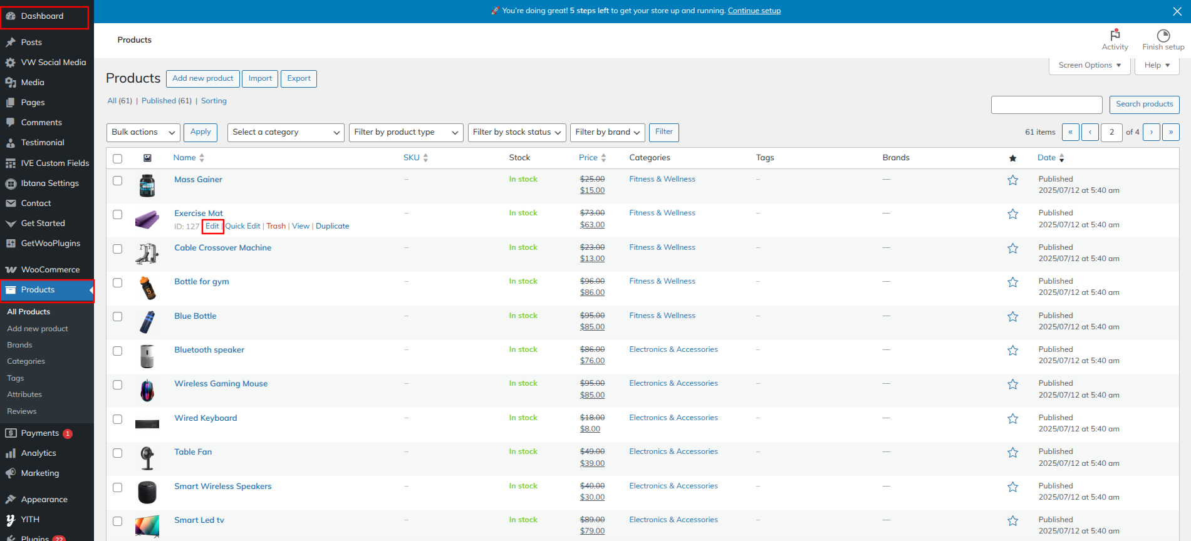
Task: Mark Mass Gainer as featured star
Action: pos(1012,180)
